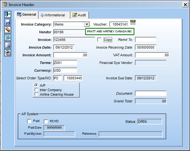This screenshot has width=190, height=151.
Task: Click the Status field showing OPEN
Action: (150, 122)
